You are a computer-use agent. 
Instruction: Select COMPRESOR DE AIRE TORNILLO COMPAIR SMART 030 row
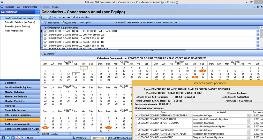click(150, 35)
